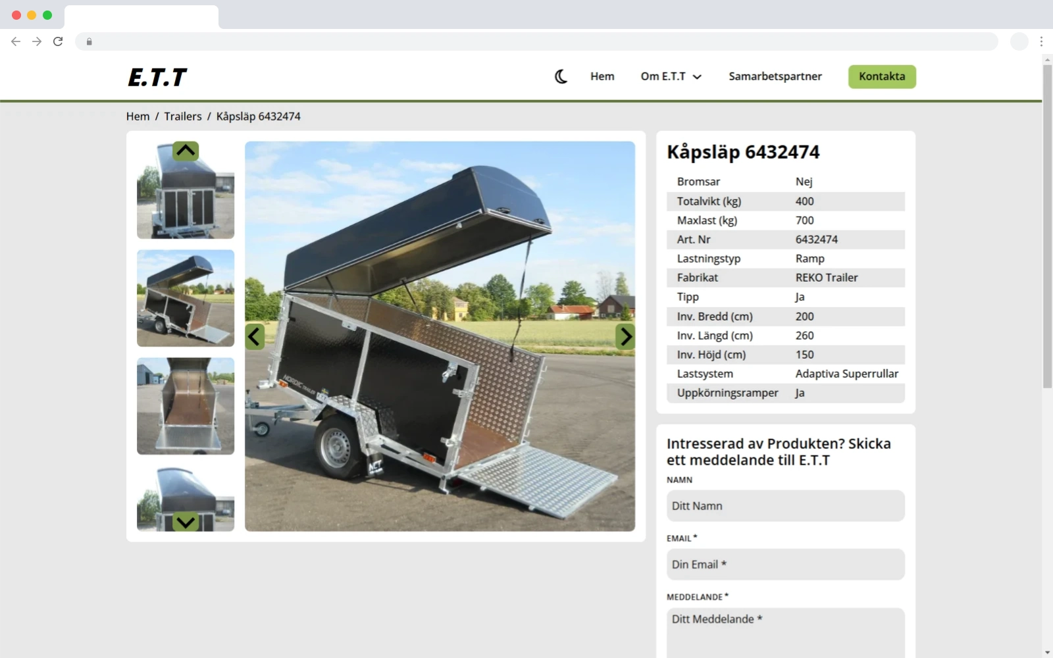Image resolution: width=1053 pixels, height=658 pixels.
Task: Open the Samarbetspartner page
Action: tap(775, 76)
